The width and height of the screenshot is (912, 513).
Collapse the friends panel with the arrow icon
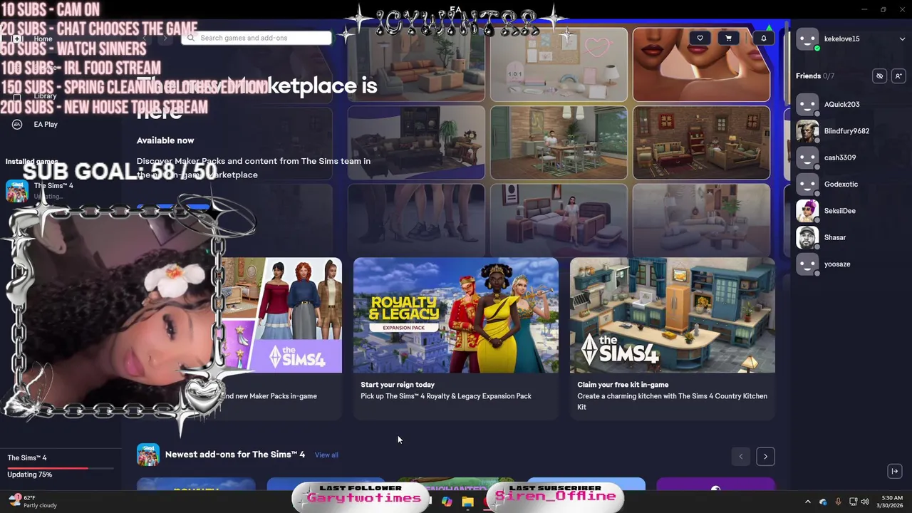(895, 471)
